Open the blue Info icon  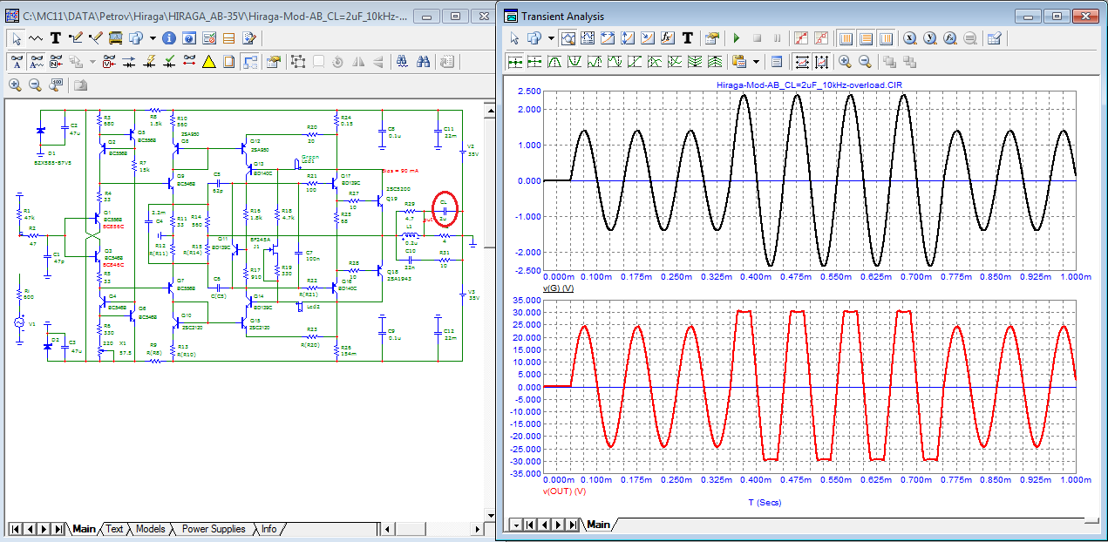point(169,38)
